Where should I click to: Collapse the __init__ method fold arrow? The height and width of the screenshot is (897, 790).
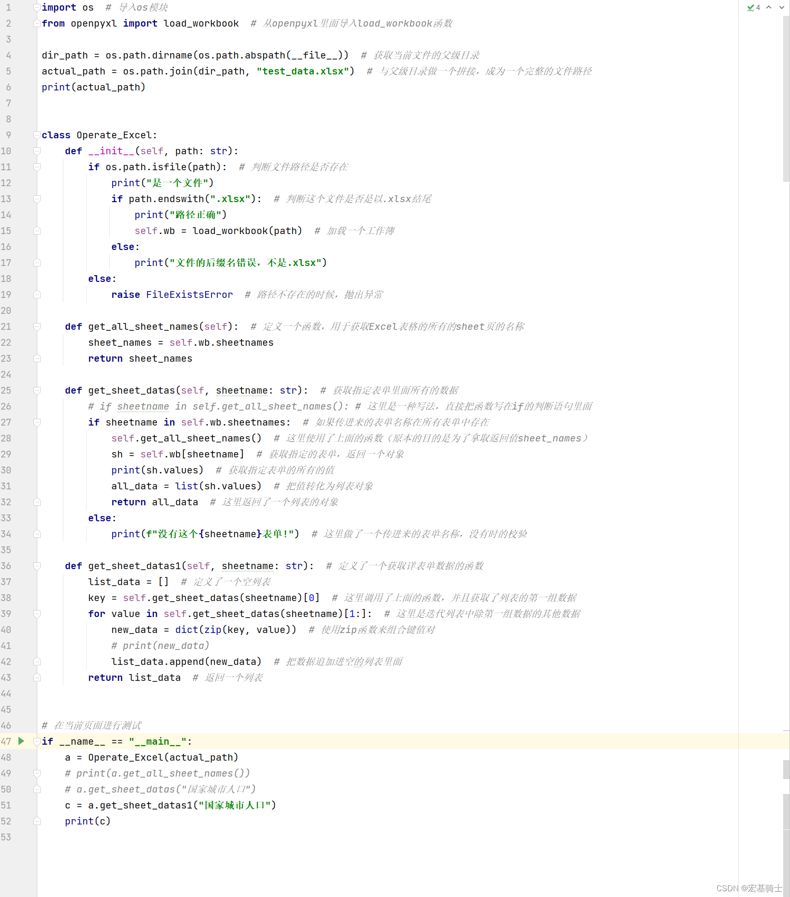tap(37, 150)
